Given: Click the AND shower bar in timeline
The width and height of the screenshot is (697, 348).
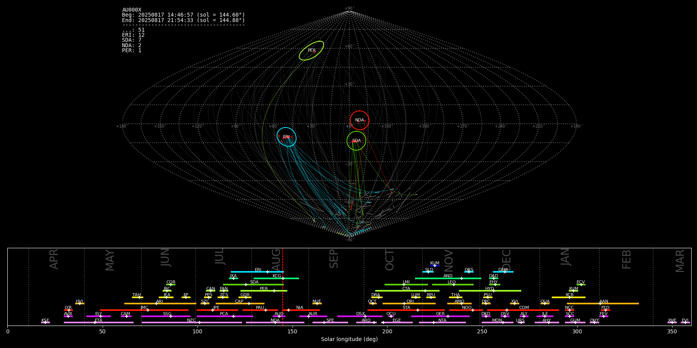Looking at the screenshot, I should point(448,278).
